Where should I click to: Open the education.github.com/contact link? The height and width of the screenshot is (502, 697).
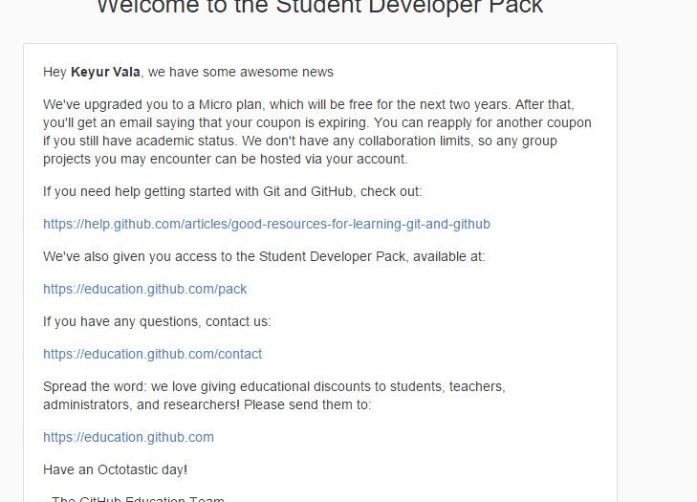click(152, 354)
